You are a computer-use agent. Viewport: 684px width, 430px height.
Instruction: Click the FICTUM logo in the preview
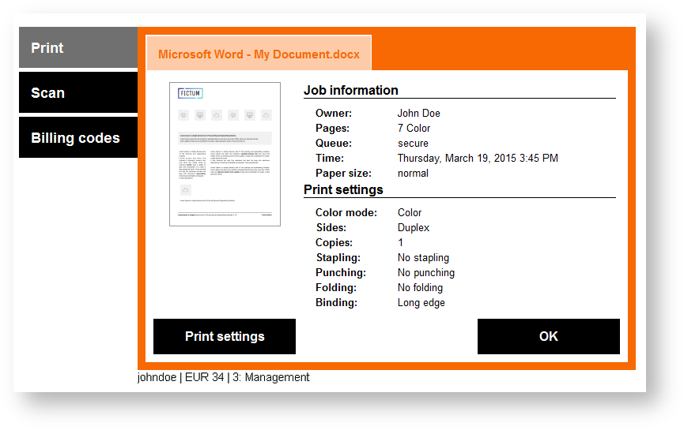(190, 93)
